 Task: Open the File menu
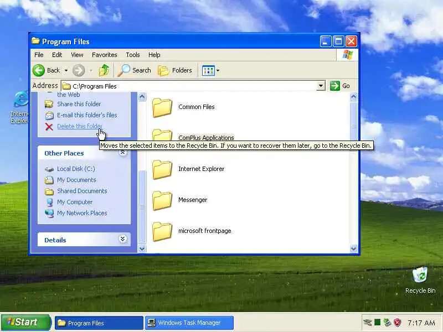point(39,55)
